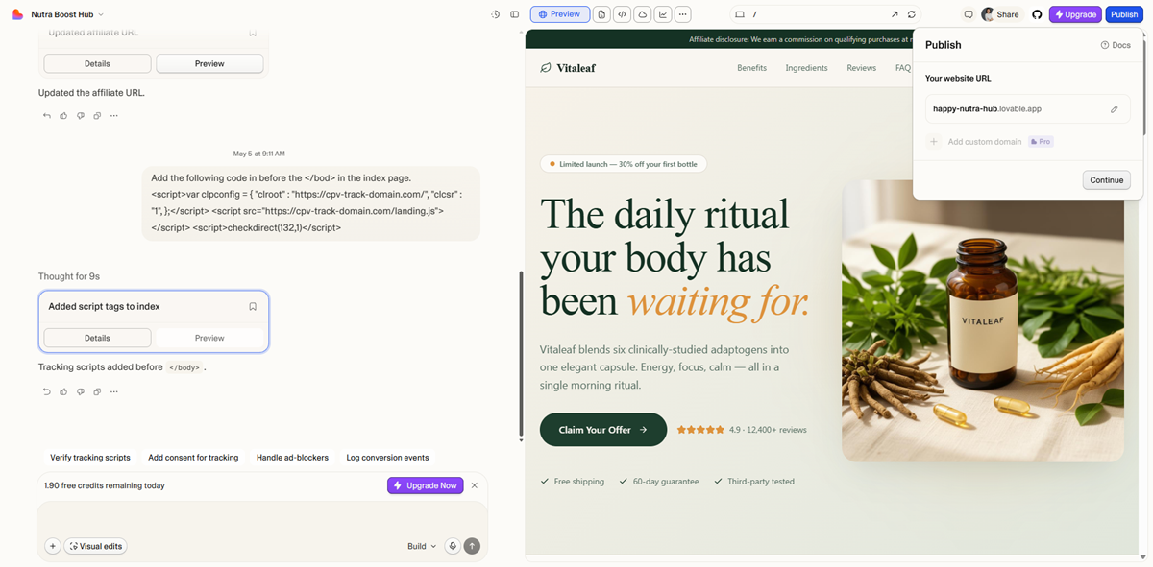Open Preview of 'Added script tags to index'
The width and height of the screenshot is (1153, 567).
(209, 338)
